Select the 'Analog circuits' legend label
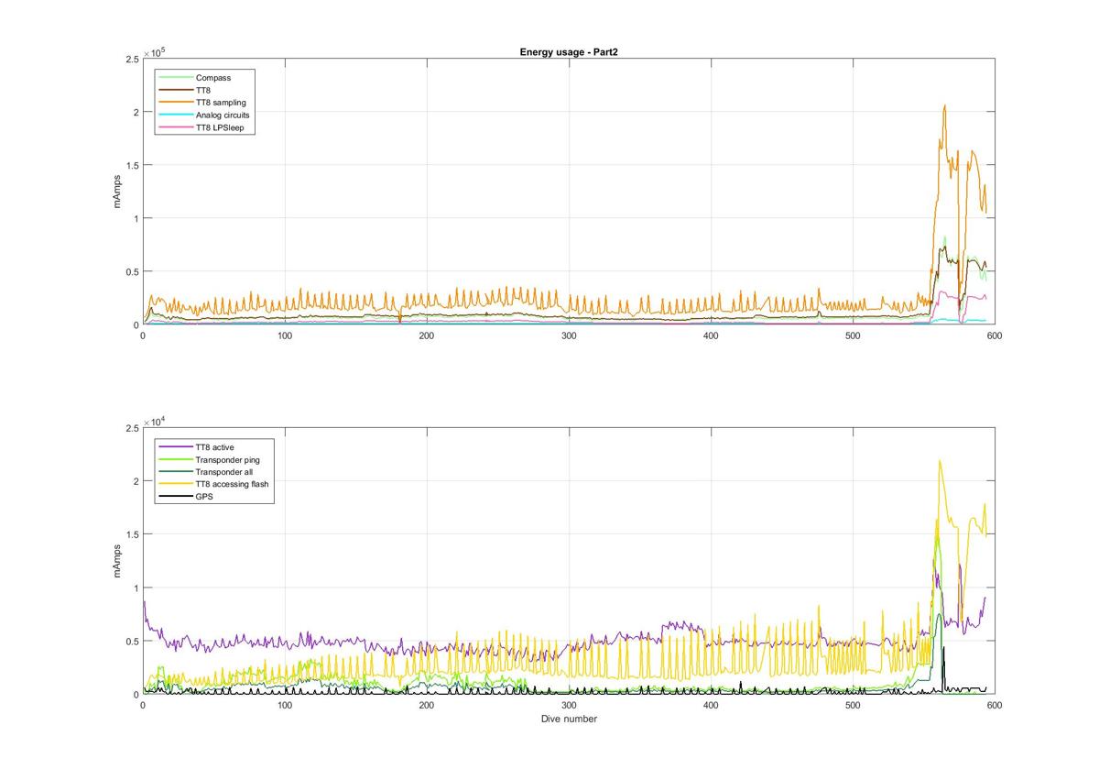 223,115
